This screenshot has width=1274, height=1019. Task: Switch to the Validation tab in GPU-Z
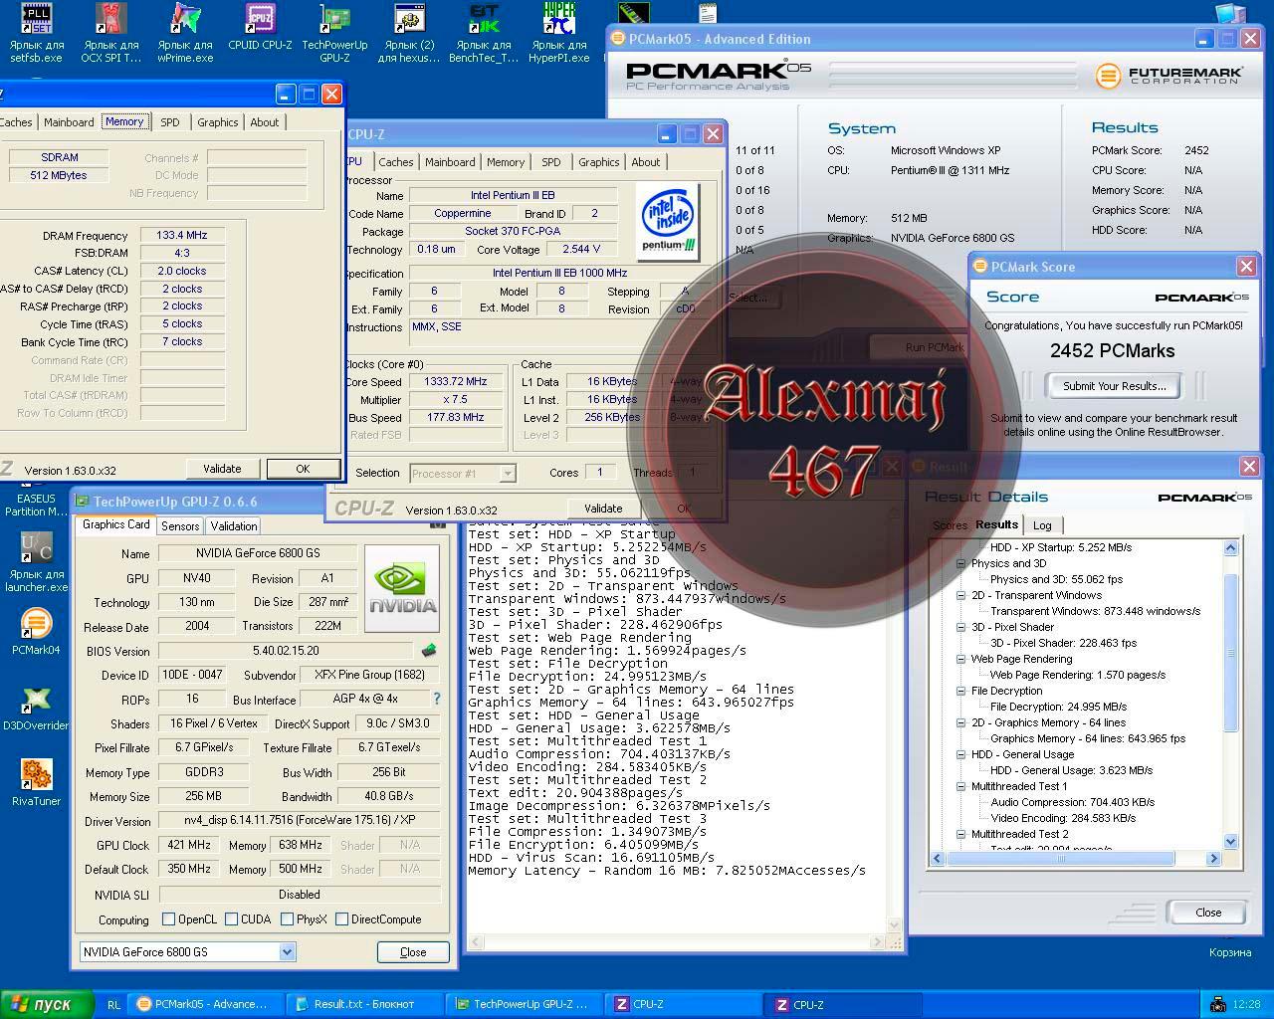pyautogui.click(x=234, y=526)
